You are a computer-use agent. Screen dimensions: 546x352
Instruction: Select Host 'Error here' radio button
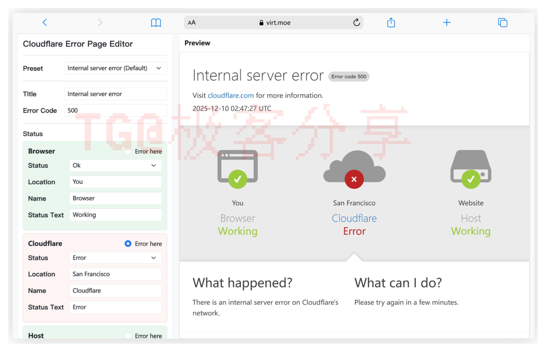tap(128, 336)
